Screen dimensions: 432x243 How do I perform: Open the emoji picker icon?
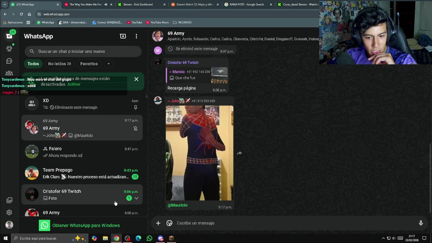point(169,223)
